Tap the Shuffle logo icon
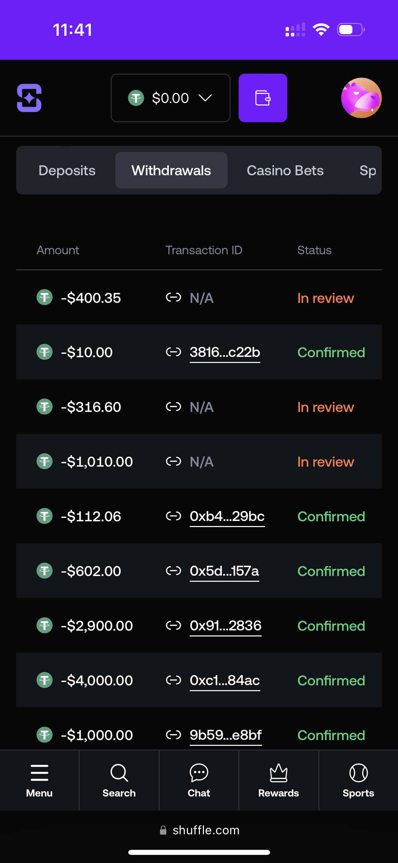Screen dimensions: 398x863 pyautogui.click(x=29, y=98)
